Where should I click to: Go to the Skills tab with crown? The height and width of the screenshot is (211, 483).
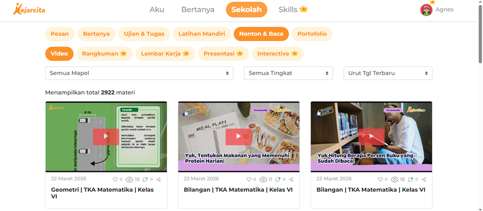coord(293,10)
